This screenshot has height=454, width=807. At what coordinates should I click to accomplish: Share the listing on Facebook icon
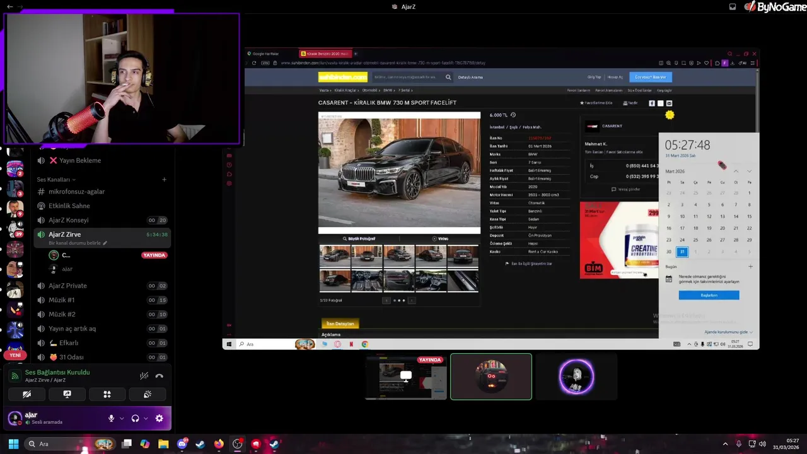point(652,103)
